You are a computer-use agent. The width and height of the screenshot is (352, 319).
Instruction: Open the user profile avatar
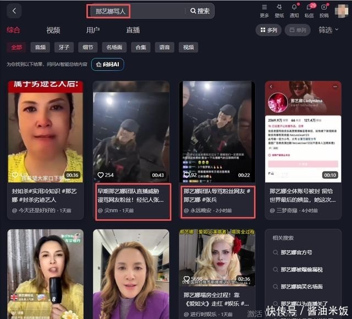point(342,9)
